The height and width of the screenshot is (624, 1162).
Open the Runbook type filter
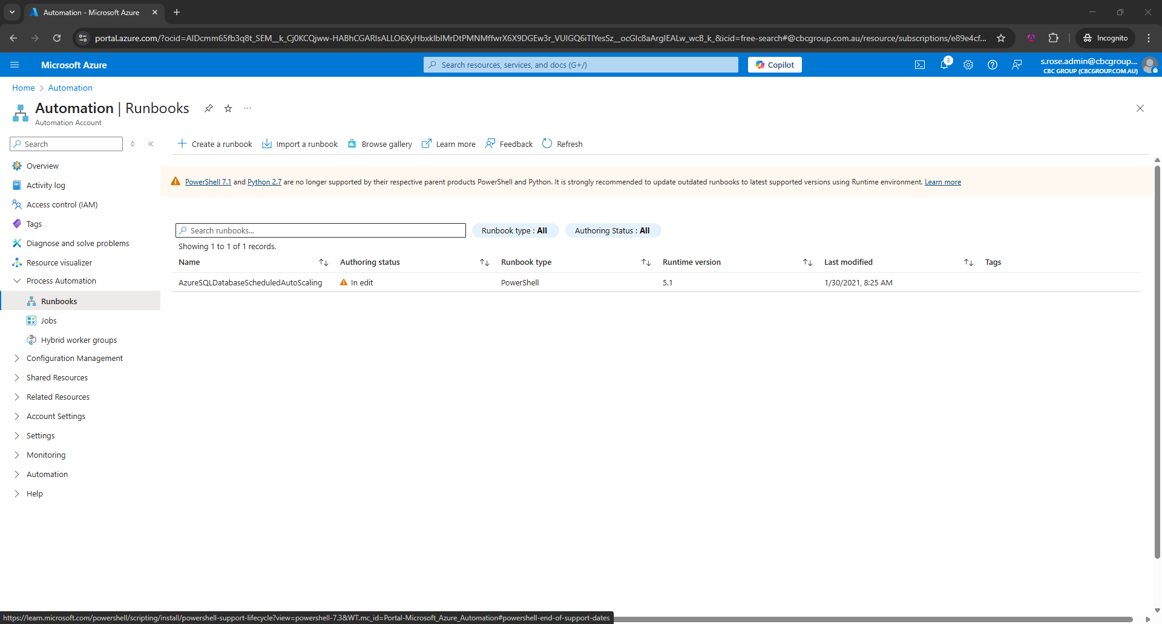point(514,230)
